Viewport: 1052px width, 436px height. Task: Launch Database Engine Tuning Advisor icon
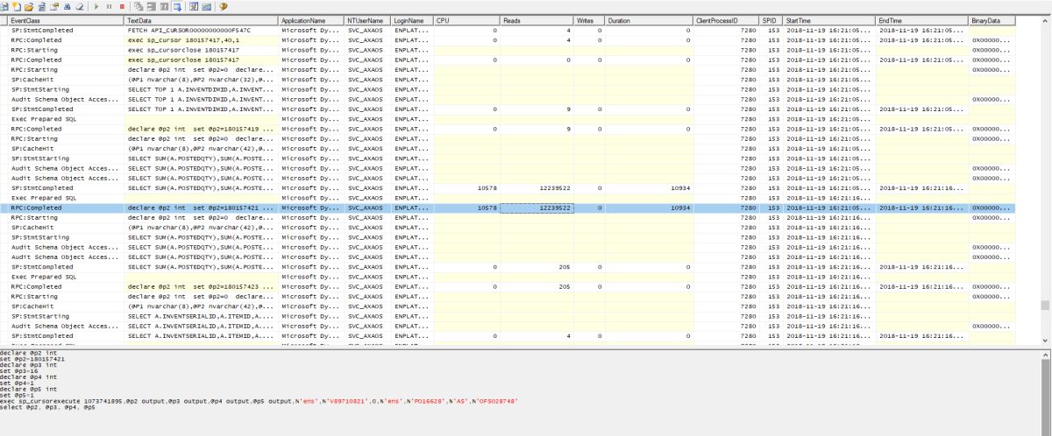[x=194, y=6]
